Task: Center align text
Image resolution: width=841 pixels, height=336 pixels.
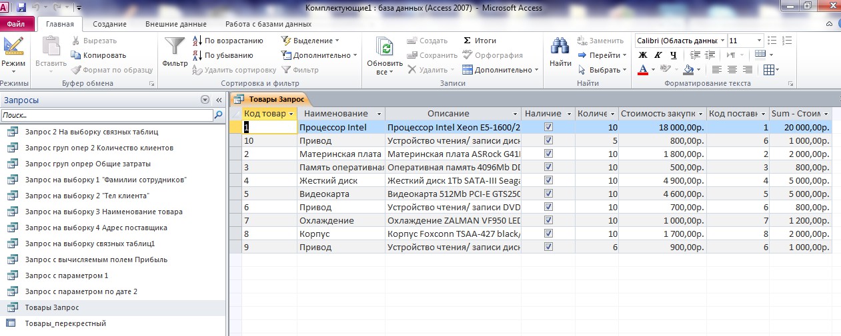Action: pyautogui.click(x=732, y=70)
